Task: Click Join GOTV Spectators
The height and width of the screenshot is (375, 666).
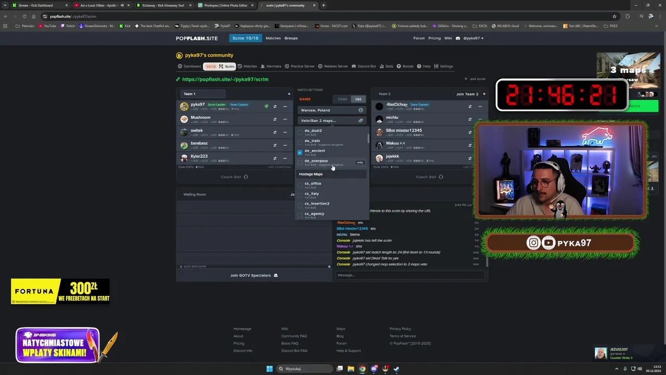Action: (253, 276)
